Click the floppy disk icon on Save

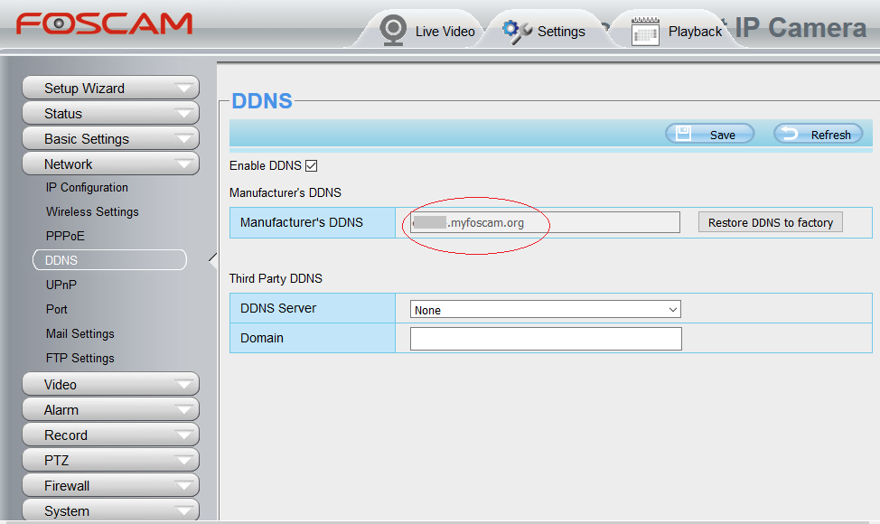[683, 134]
